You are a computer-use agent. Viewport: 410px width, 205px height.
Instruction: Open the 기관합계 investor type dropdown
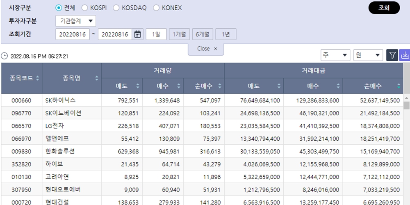[x=75, y=21]
